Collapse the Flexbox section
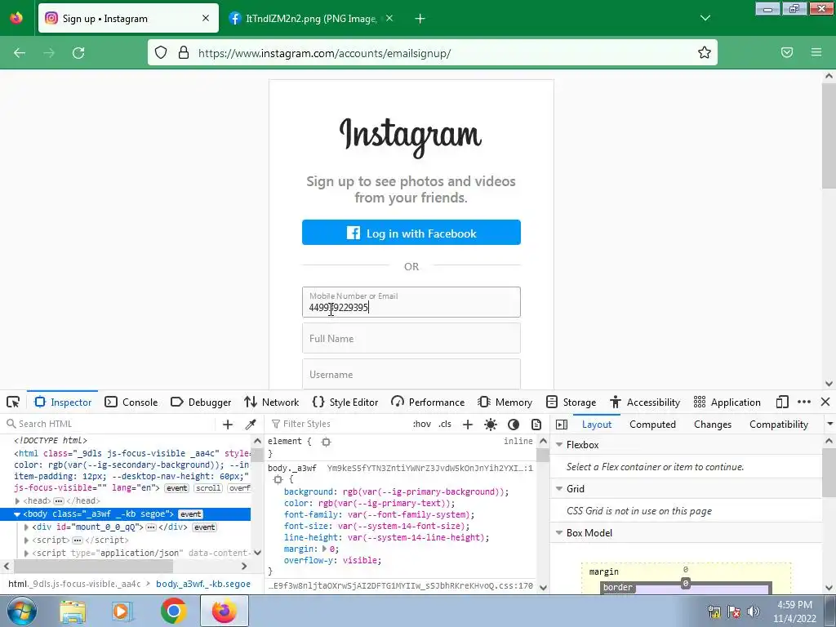Screen dimensions: 836x627 pyautogui.click(x=559, y=445)
